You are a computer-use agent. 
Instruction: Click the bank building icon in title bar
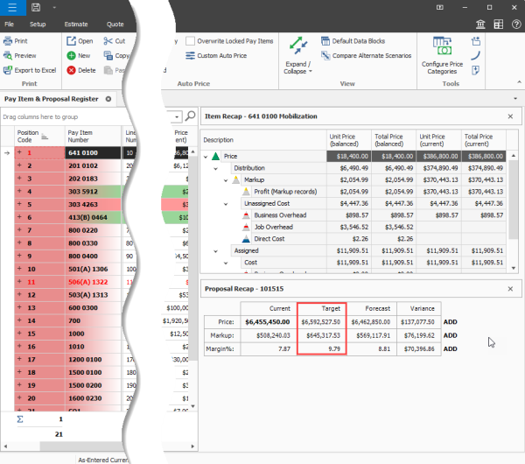tap(480, 25)
